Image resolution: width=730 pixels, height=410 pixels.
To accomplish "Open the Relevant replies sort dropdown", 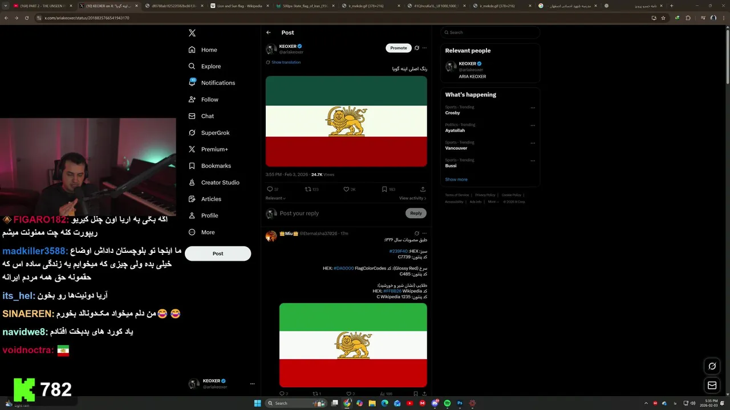I will pyautogui.click(x=275, y=198).
